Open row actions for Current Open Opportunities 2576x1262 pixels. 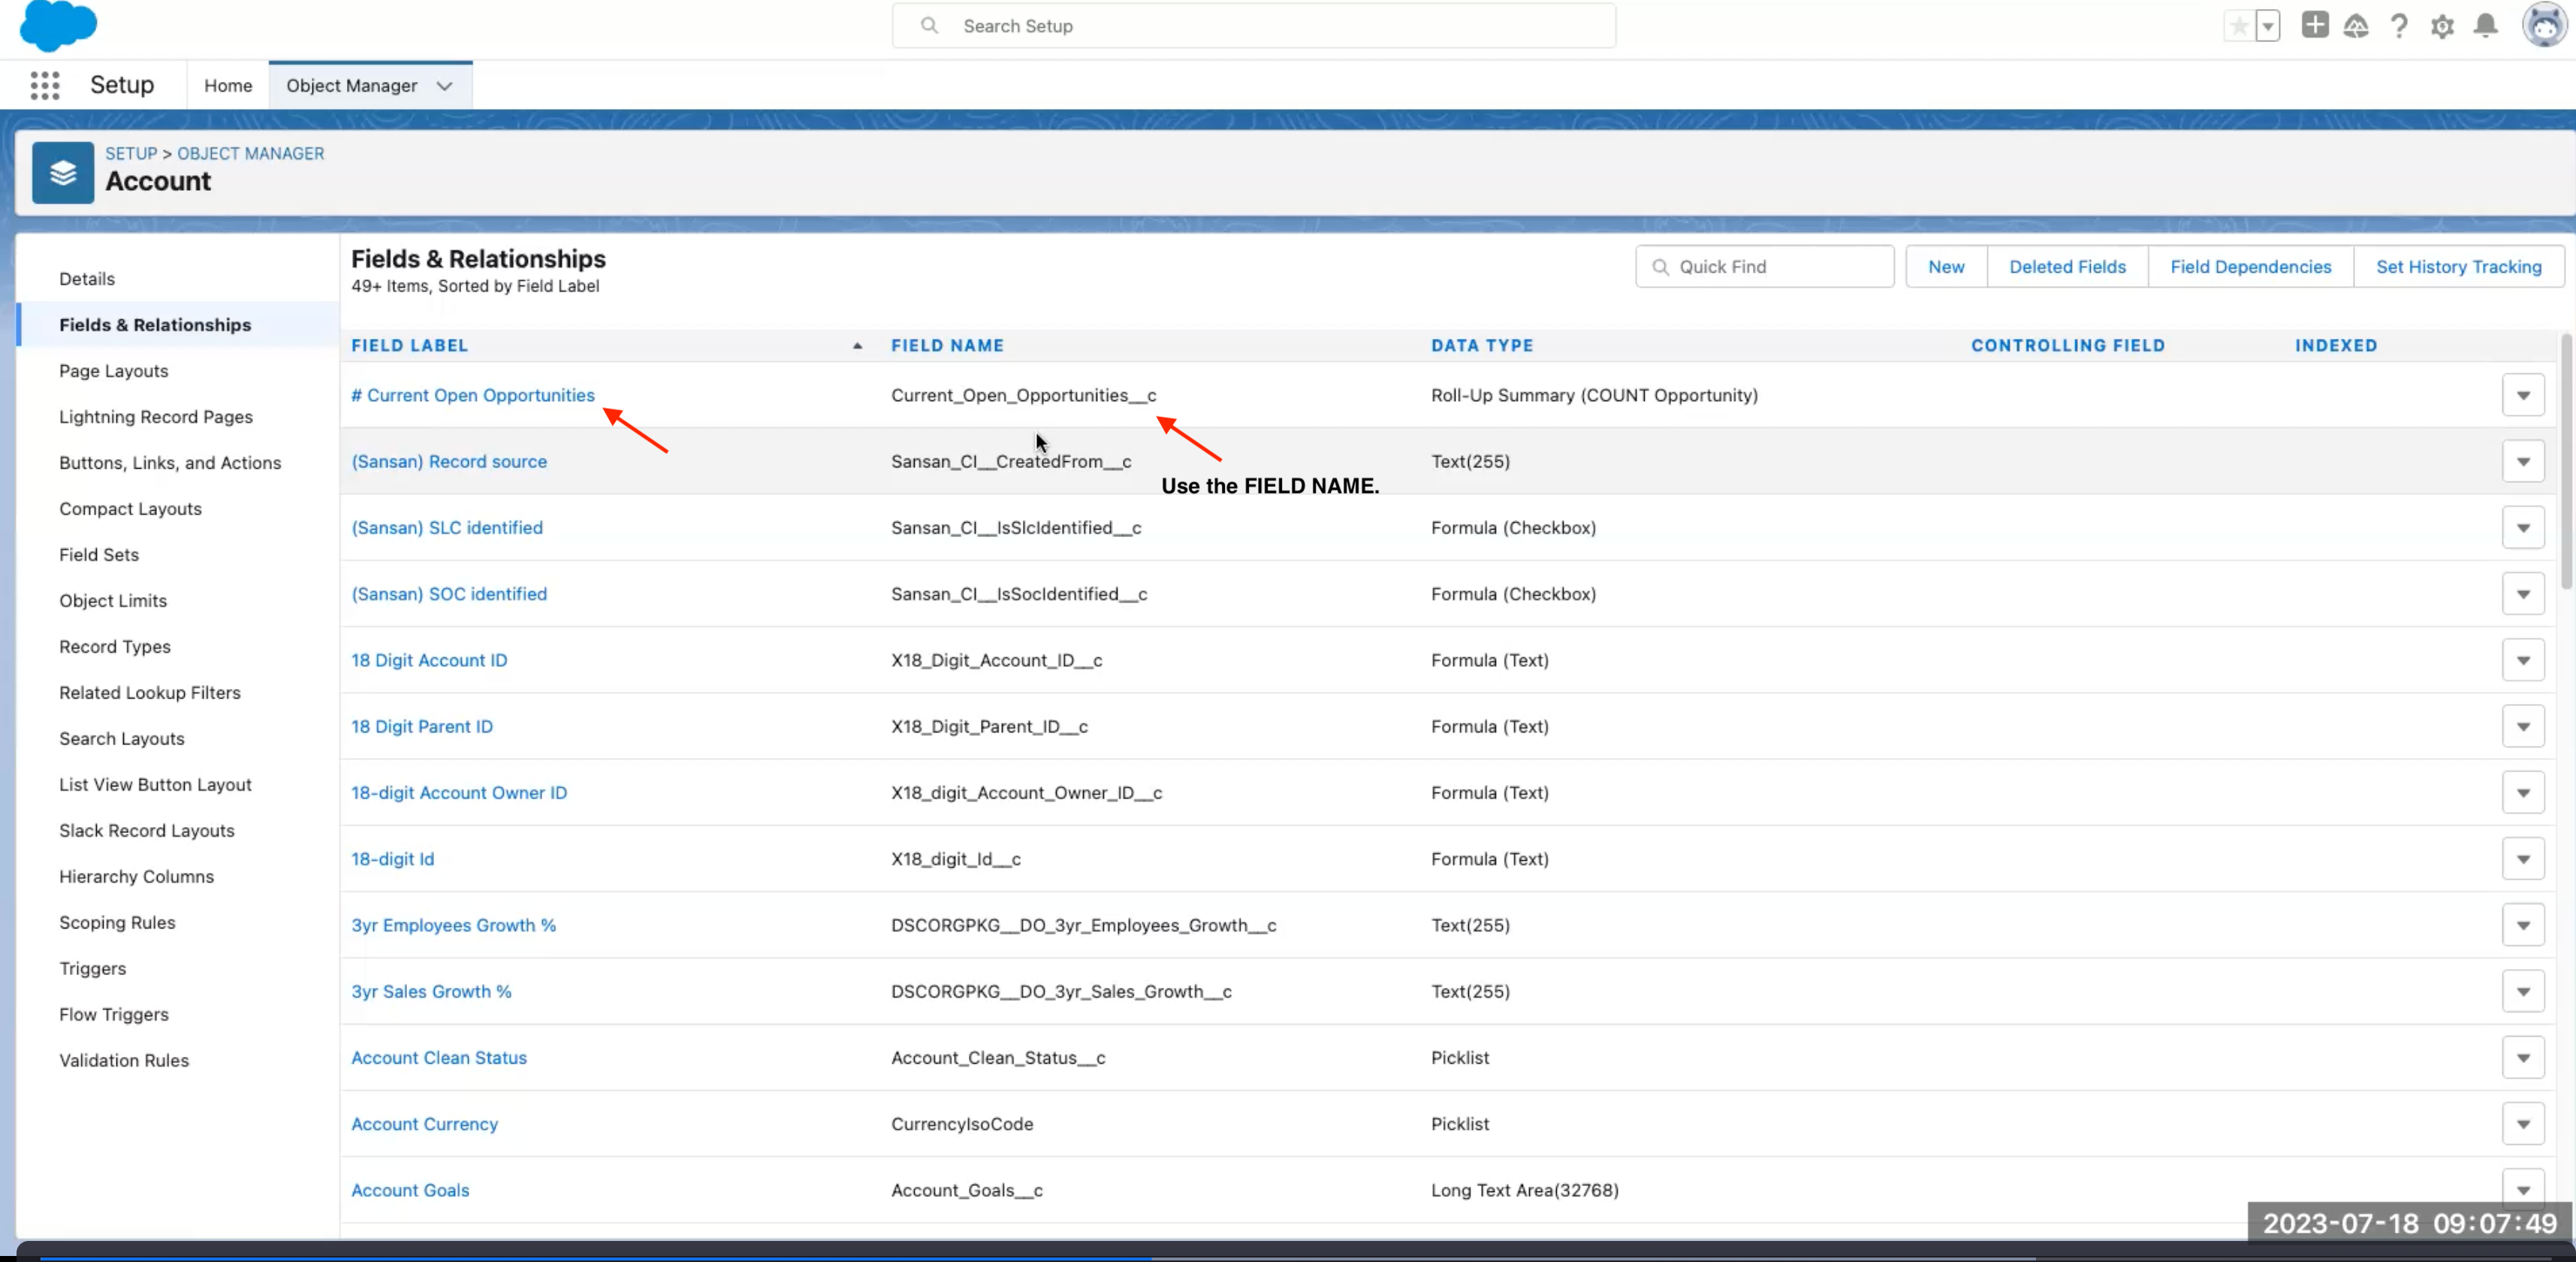(2523, 395)
